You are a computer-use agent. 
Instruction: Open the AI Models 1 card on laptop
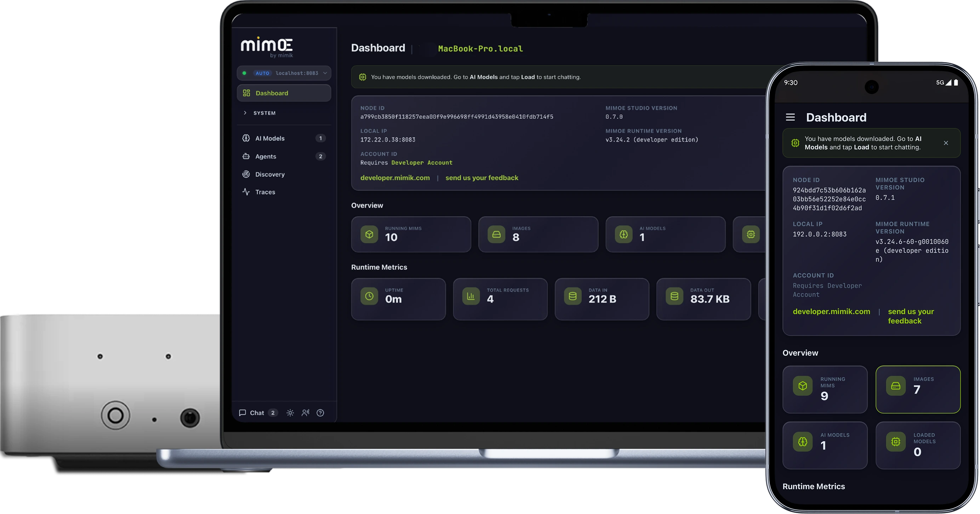click(665, 234)
